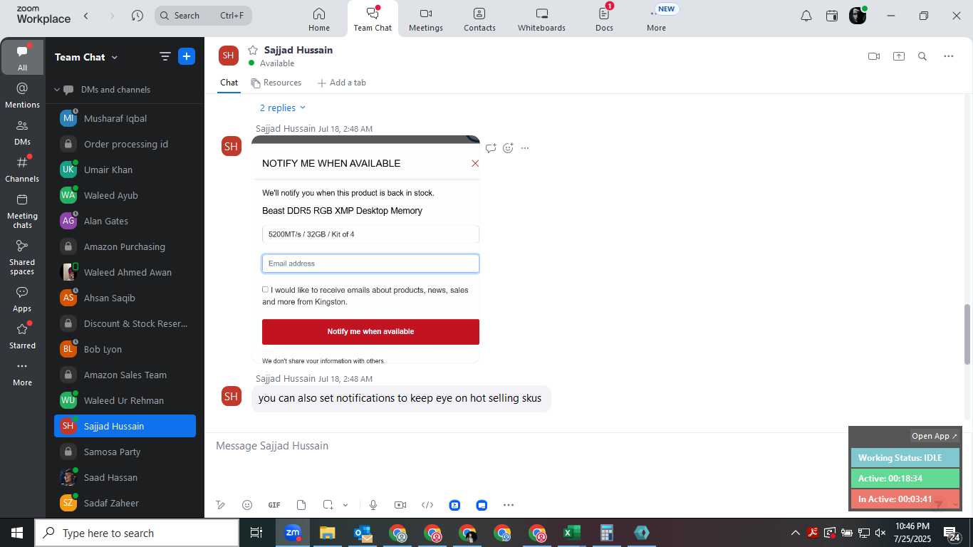Viewport: 973px width, 547px height.
Task: Click the Search box in top bar
Action: (x=203, y=16)
